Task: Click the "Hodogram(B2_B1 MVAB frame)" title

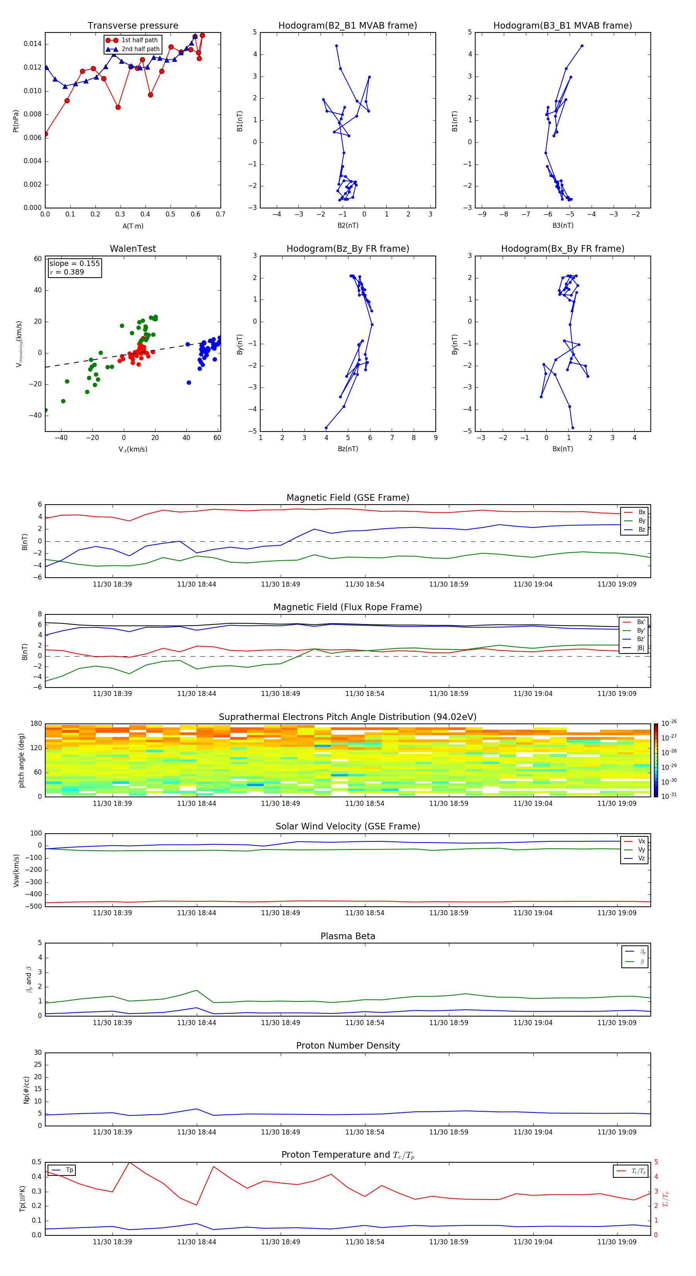Action: coord(348,25)
